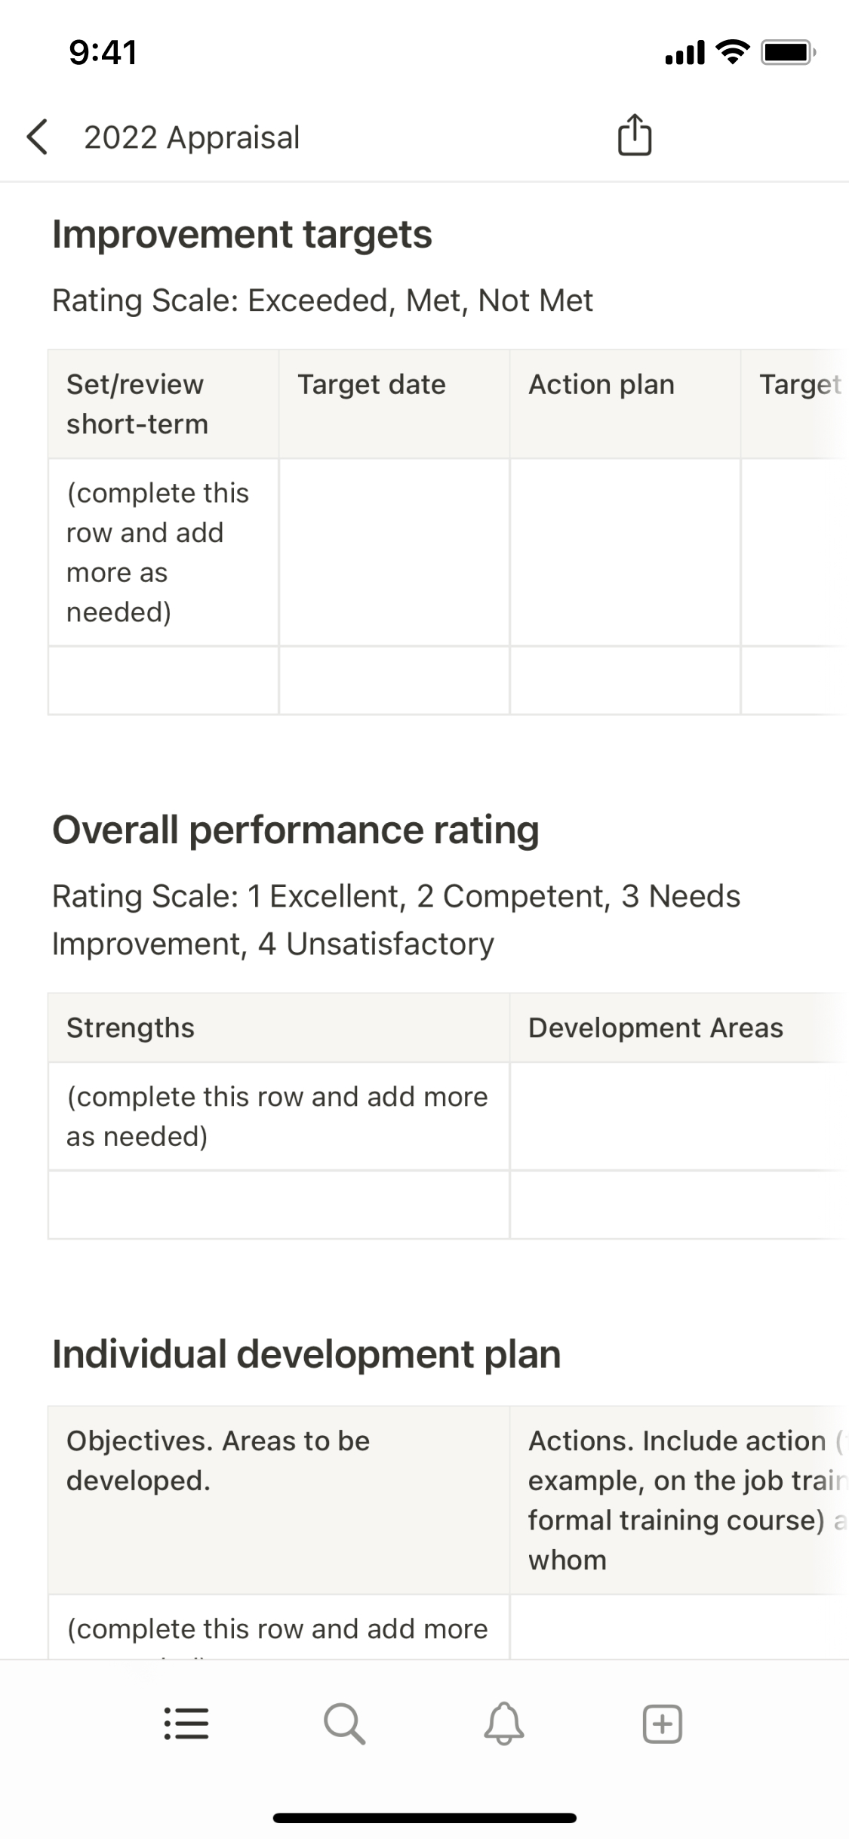Tap empty Action plan cell in first row
The image size is (849, 1839).
coord(625,552)
